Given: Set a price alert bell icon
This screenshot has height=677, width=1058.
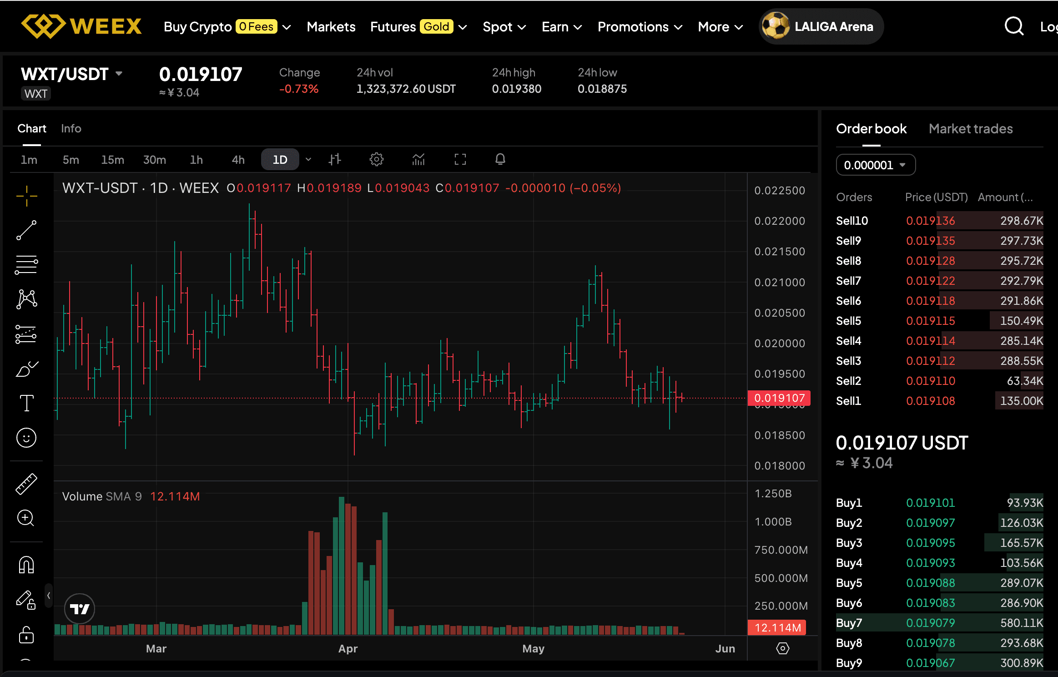Looking at the screenshot, I should click(x=500, y=159).
